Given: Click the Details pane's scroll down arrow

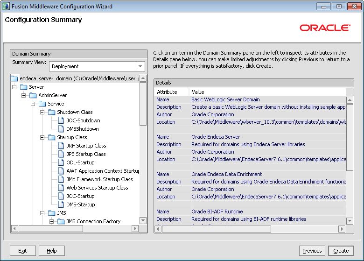Looking at the screenshot, I should pos(350,221).
